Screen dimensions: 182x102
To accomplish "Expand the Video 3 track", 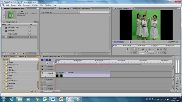I will [47, 66].
